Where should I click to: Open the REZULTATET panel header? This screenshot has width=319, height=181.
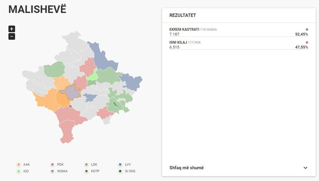183,15
